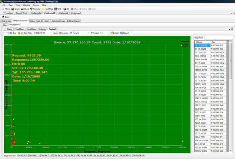Click the Unique IDs panel tab

pyautogui.click(x=198, y=38)
